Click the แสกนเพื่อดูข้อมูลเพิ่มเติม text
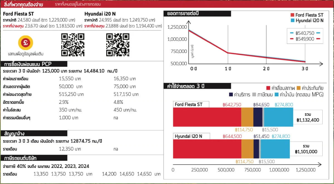The width and height of the screenshot is (334, 184). [26, 54]
